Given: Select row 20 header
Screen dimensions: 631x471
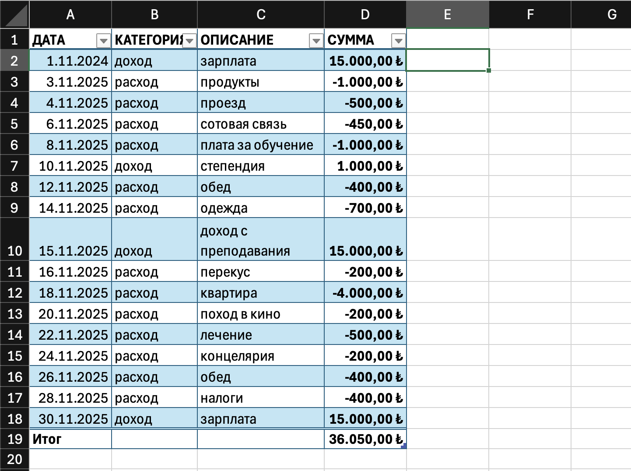Looking at the screenshot, I should tap(14, 460).
